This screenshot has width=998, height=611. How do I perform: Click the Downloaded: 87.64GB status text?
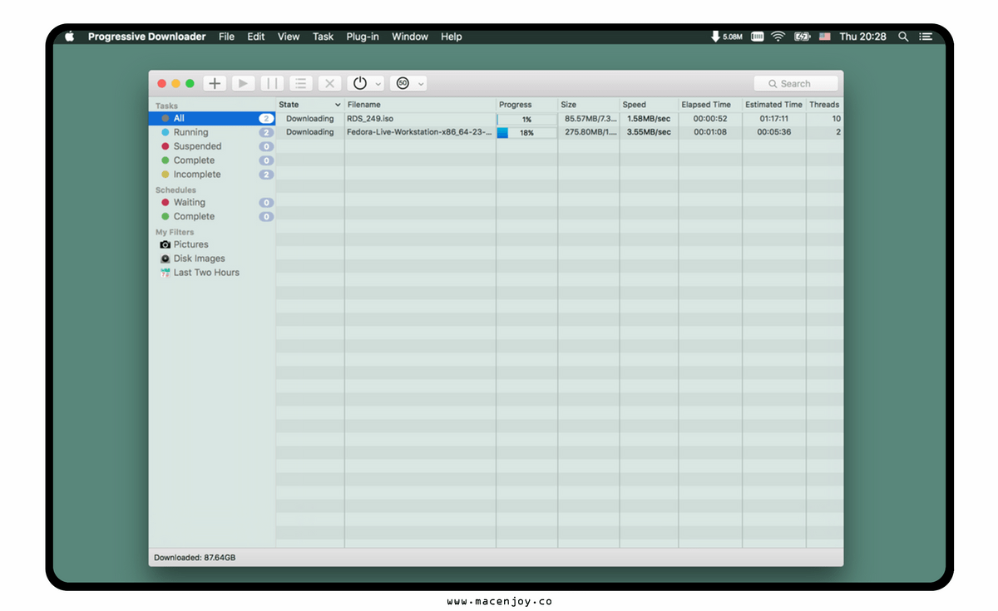click(x=195, y=557)
